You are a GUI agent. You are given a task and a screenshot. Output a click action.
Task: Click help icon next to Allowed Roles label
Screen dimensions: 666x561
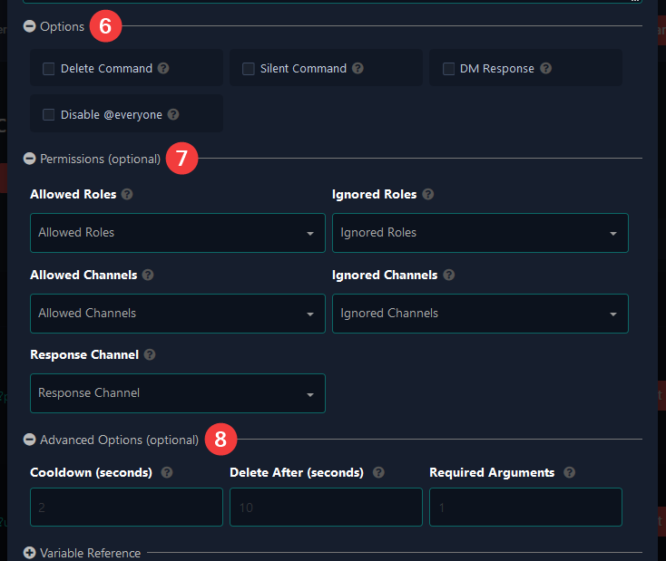(x=127, y=194)
